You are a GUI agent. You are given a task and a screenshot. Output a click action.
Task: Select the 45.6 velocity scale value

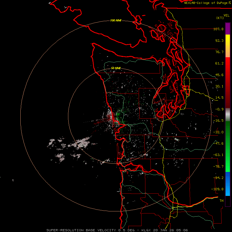(219, 75)
